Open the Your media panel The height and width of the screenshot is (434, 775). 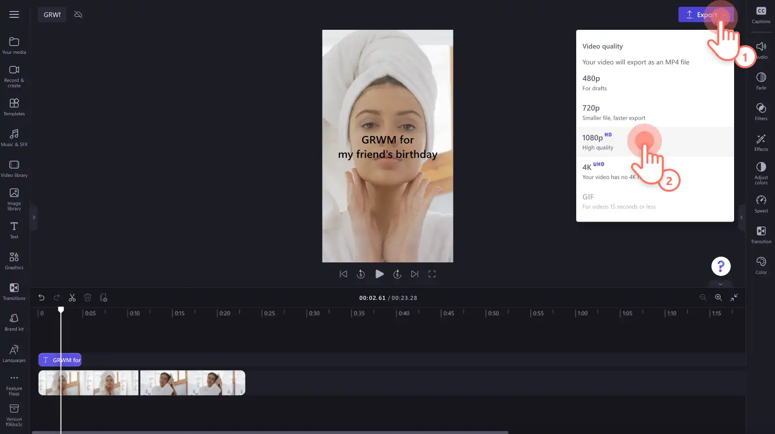coord(14,46)
